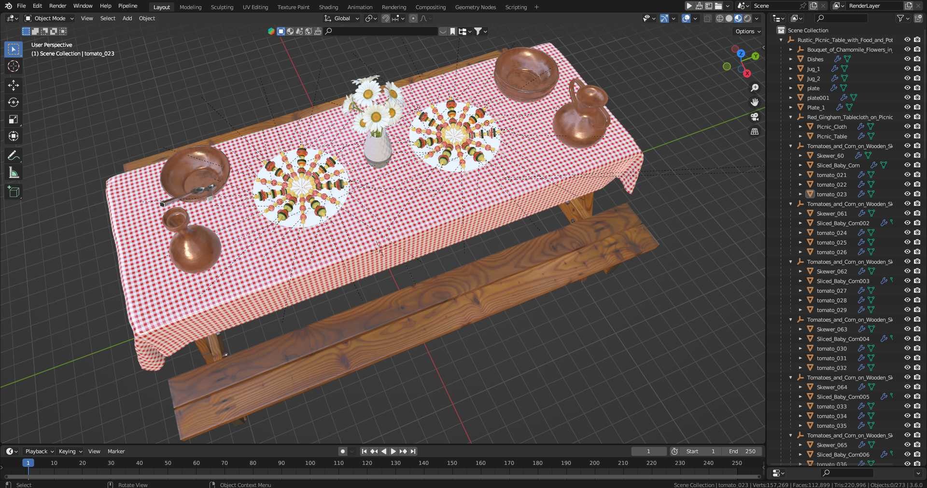This screenshot has height=488, width=927.
Task: Toggle the camera view icon
Action: (x=755, y=117)
